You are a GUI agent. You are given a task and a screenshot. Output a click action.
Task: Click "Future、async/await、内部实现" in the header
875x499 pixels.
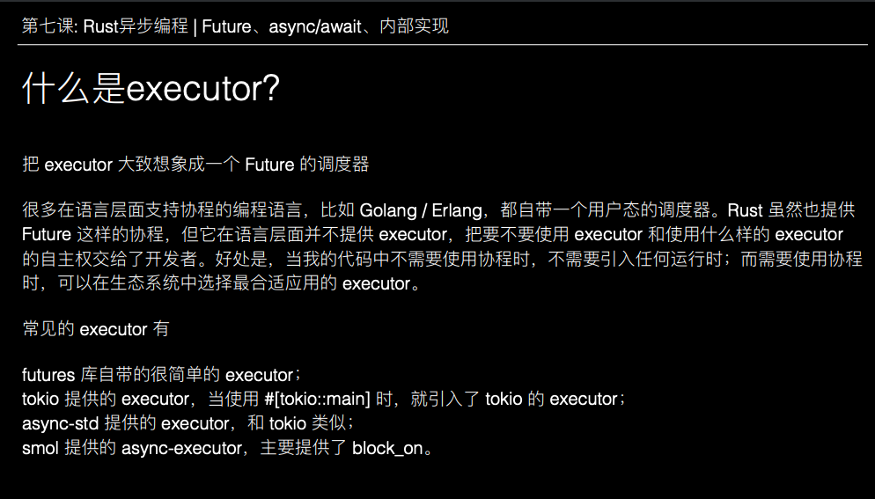point(325,26)
